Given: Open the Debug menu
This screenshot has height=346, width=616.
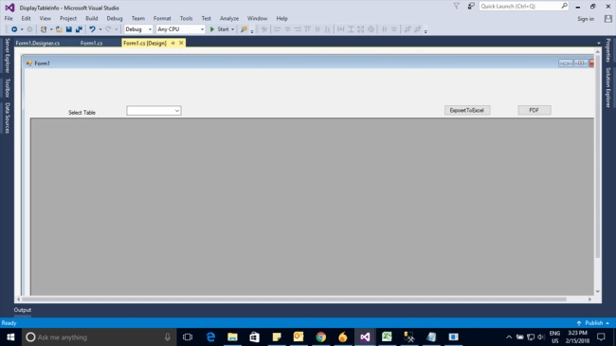Looking at the screenshot, I should coord(115,18).
